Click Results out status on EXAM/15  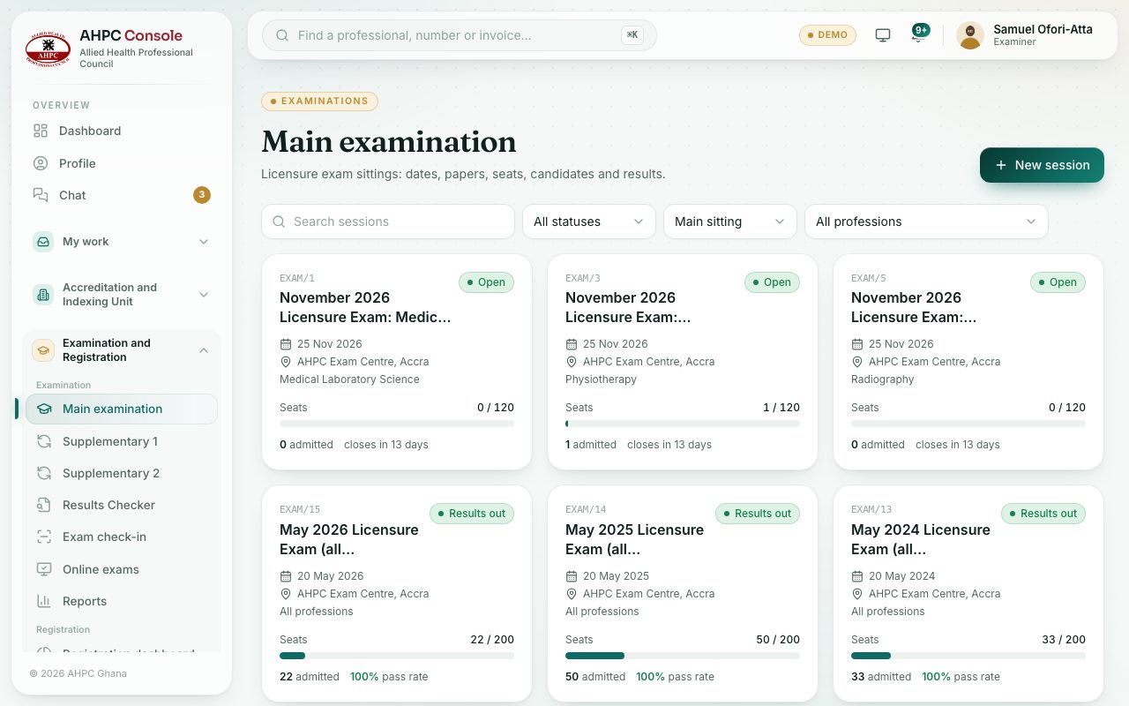tap(472, 514)
